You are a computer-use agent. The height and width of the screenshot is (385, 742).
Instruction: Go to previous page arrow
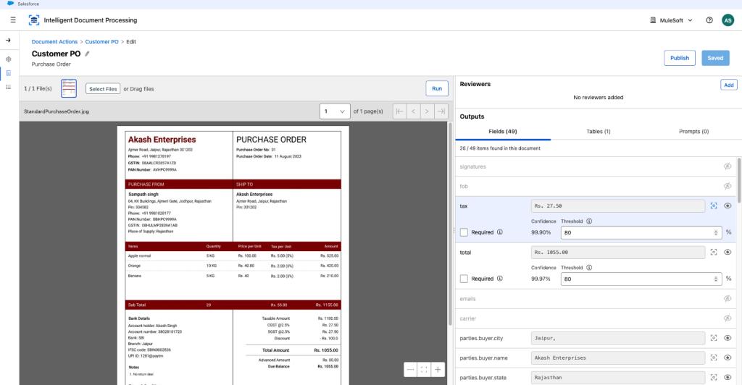pyautogui.click(x=413, y=111)
